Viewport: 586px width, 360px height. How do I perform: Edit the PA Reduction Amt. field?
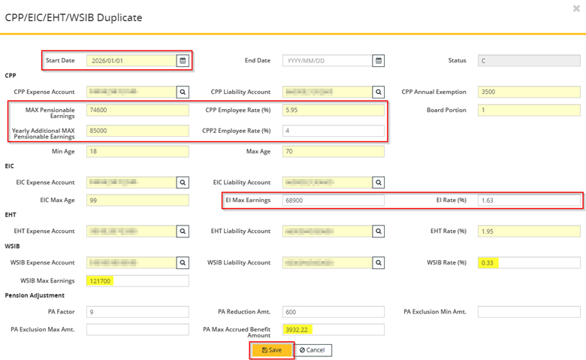pyautogui.click(x=334, y=312)
